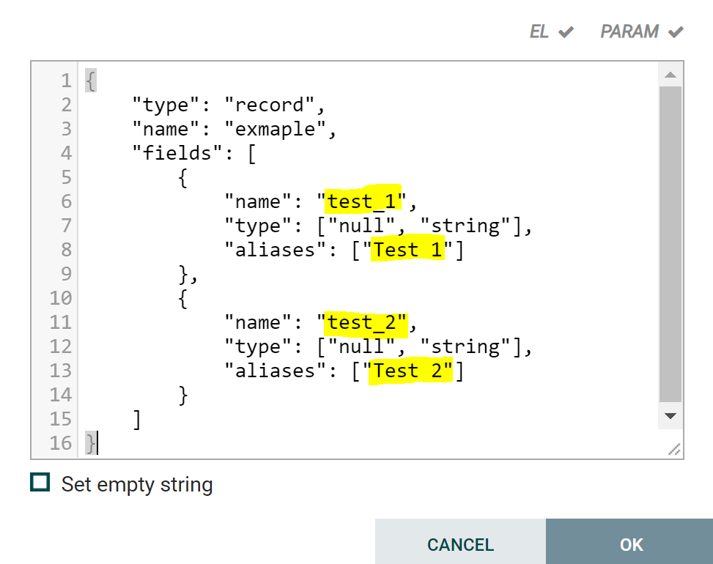This screenshot has height=564, width=713.
Task: Confirm with the OK button
Action: 631,543
